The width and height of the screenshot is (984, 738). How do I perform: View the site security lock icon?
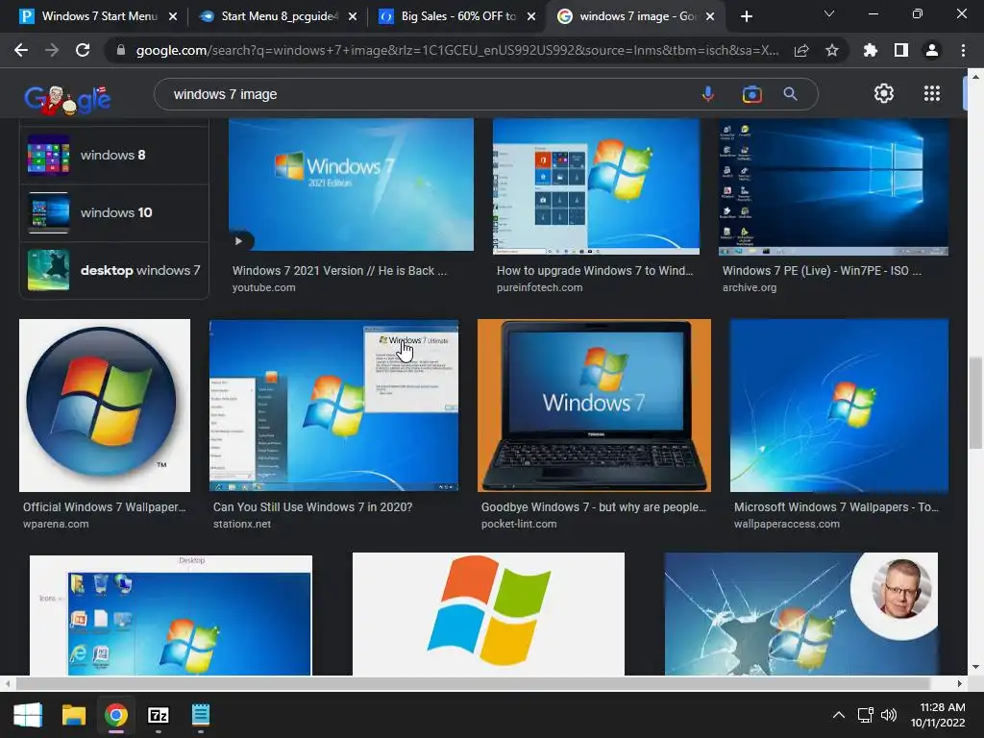[x=120, y=50]
